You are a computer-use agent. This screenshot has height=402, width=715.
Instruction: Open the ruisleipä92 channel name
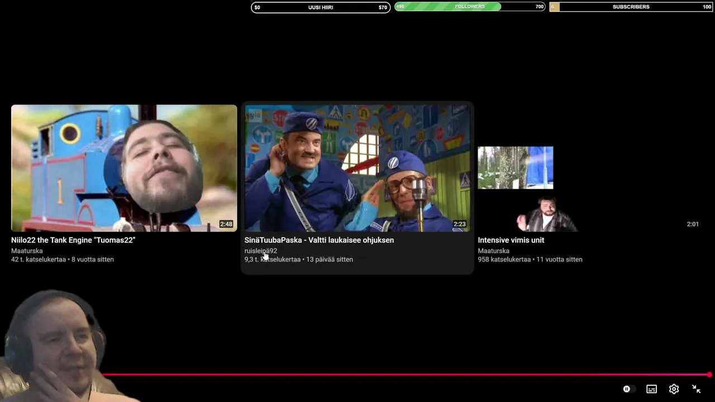pyautogui.click(x=260, y=251)
